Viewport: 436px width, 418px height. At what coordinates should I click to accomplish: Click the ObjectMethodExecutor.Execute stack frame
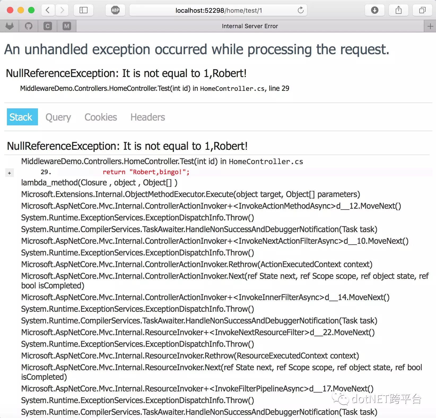click(190, 194)
